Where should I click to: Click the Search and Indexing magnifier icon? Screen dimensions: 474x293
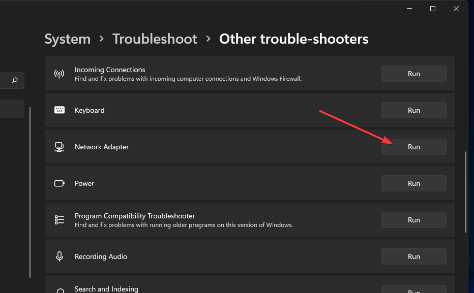pyautogui.click(x=60, y=290)
